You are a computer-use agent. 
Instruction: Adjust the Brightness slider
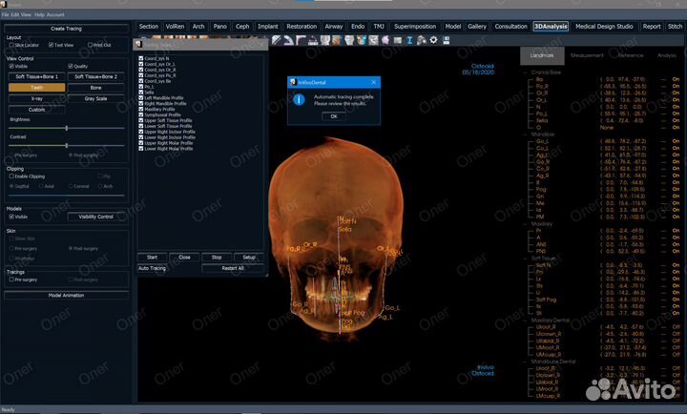67,128
